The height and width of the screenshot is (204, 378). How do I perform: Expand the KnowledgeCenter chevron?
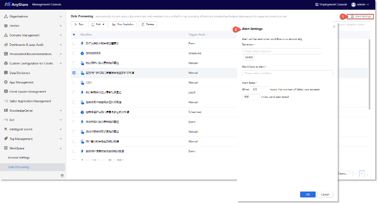pyautogui.click(x=60, y=111)
